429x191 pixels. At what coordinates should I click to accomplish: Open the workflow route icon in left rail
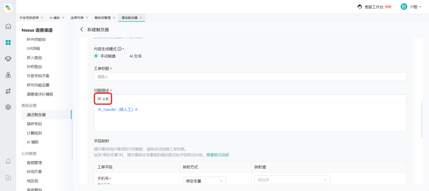pyautogui.click(x=8, y=91)
